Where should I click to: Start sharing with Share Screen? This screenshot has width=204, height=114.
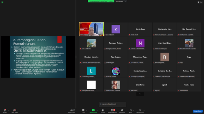(x=93, y=111)
